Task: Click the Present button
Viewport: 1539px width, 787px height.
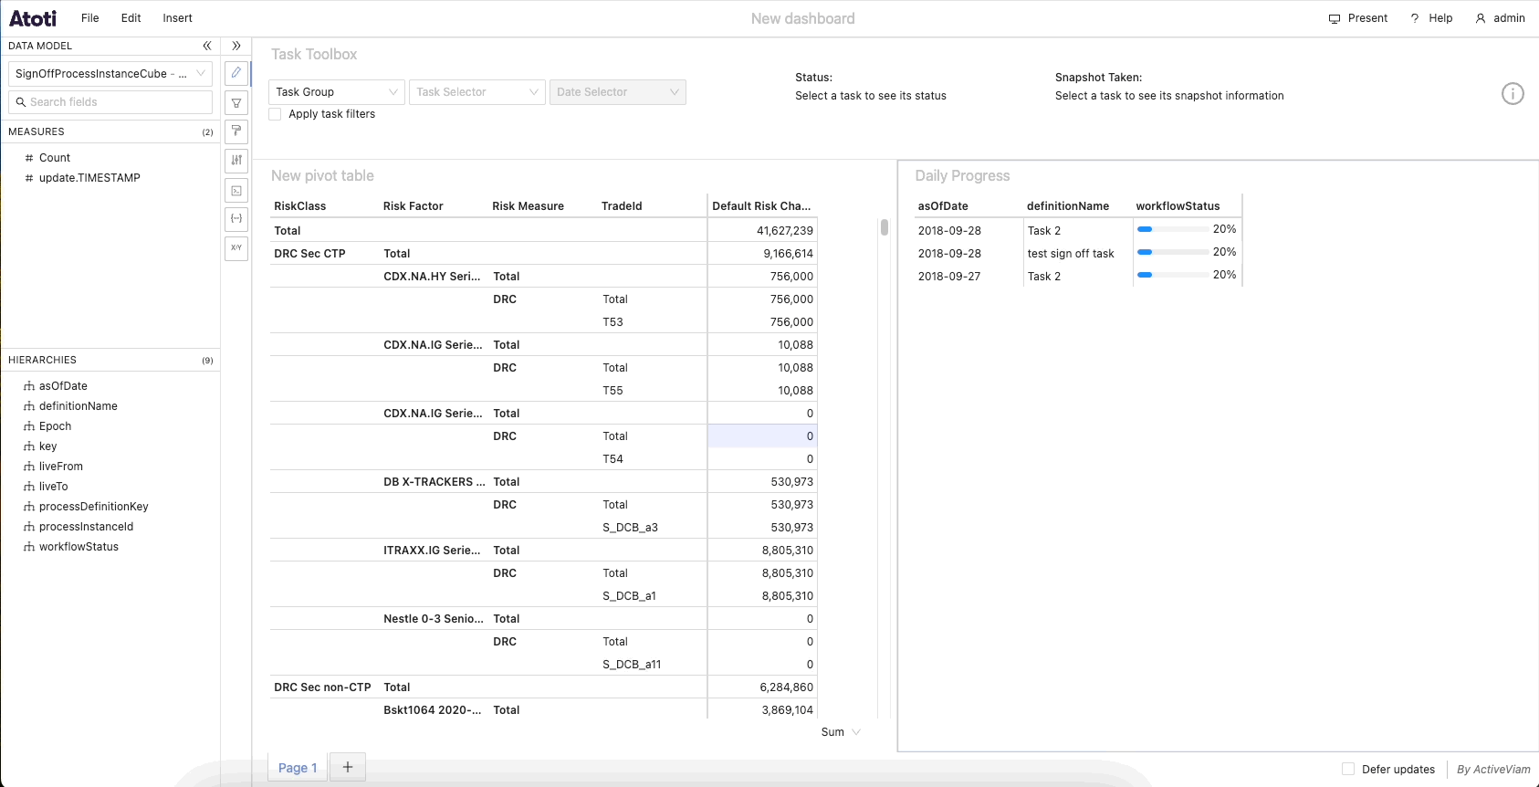Action: tap(1358, 18)
